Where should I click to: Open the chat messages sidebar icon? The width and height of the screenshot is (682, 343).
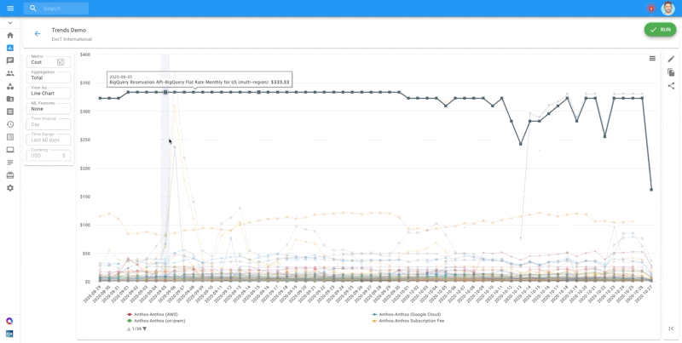[10, 60]
